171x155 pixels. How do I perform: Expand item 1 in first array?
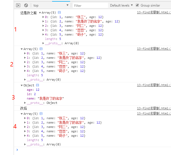(x=43, y=21)
